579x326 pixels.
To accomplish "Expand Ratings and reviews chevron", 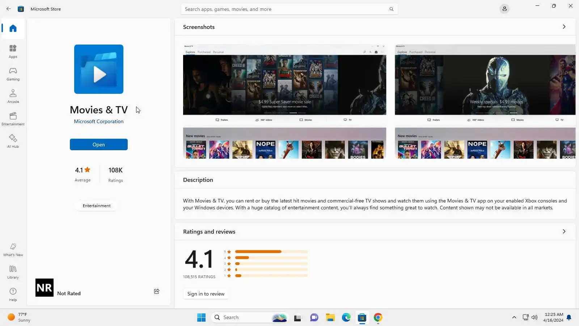I will click(564, 231).
